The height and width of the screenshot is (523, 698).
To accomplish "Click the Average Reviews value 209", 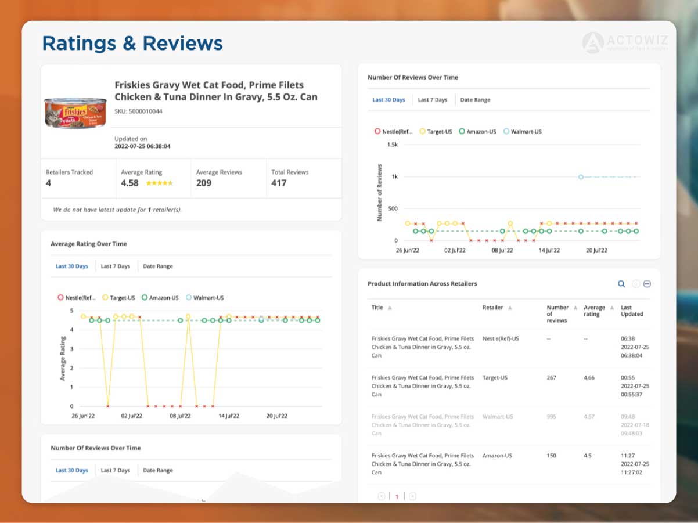I will pyautogui.click(x=204, y=183).
